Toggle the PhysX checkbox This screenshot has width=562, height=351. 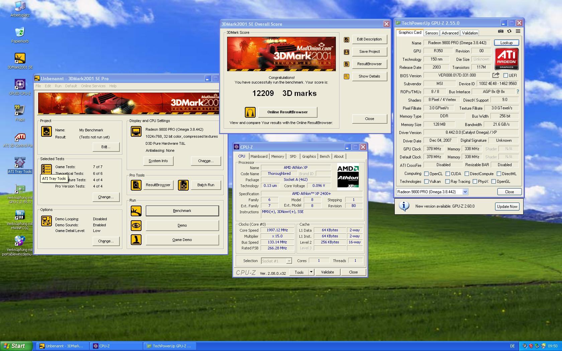475,182
